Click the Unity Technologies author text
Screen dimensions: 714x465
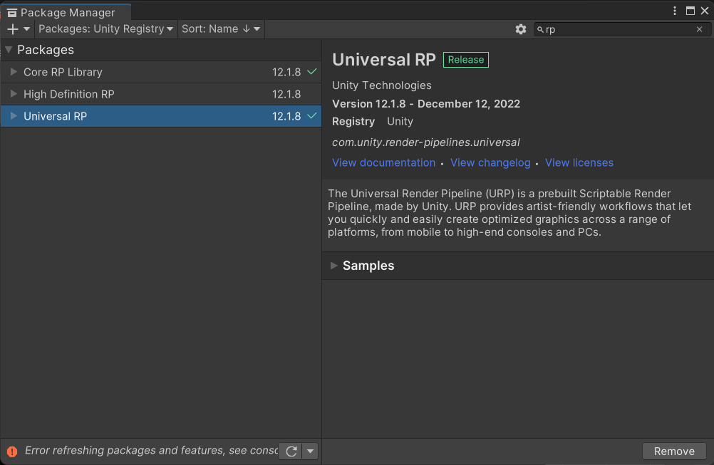382,85
